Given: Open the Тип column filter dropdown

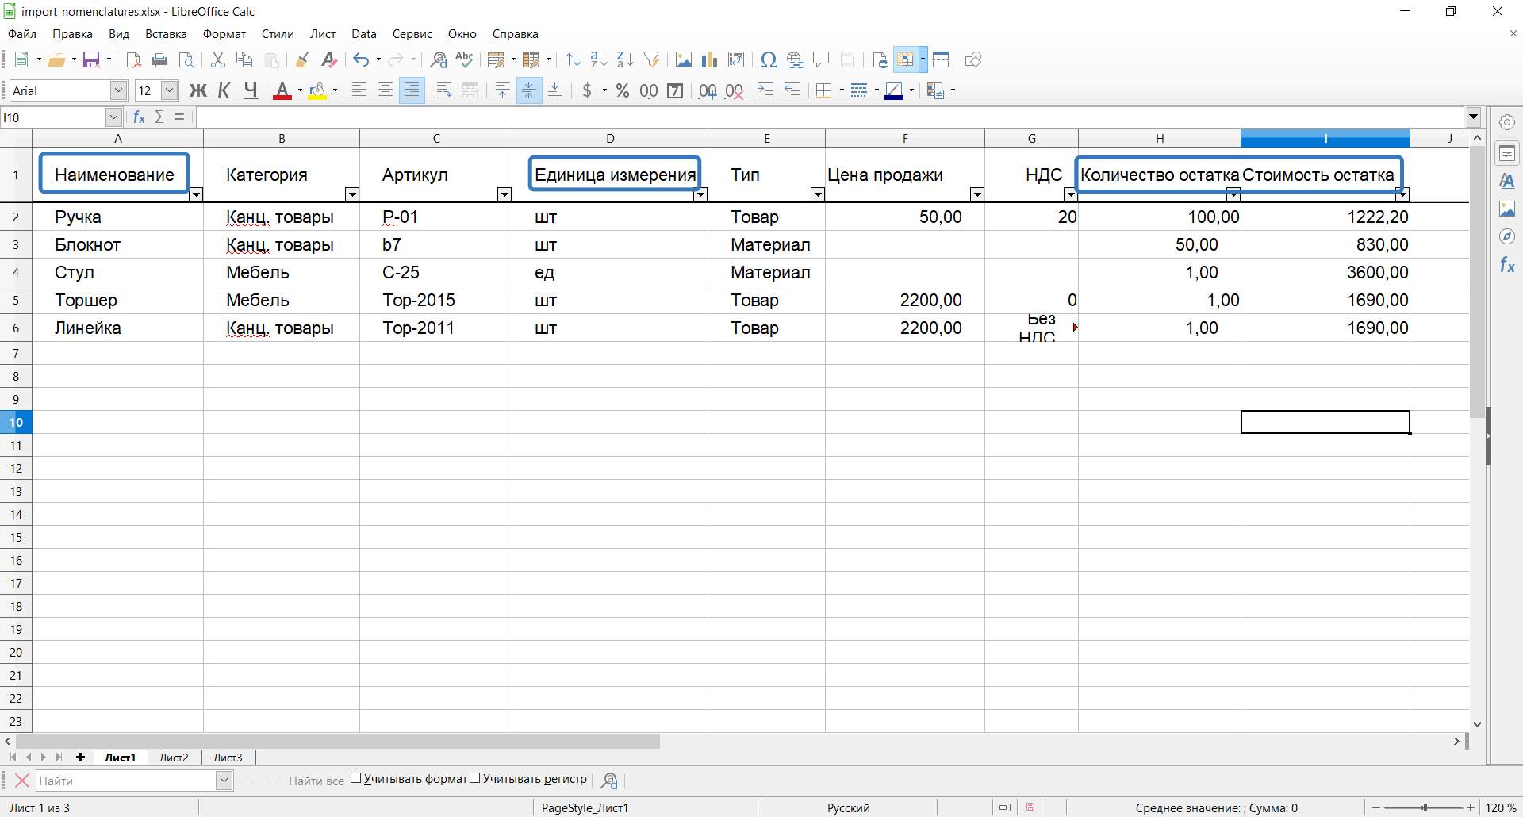Looking at the screenshot, I should click(x=817, y=194).
